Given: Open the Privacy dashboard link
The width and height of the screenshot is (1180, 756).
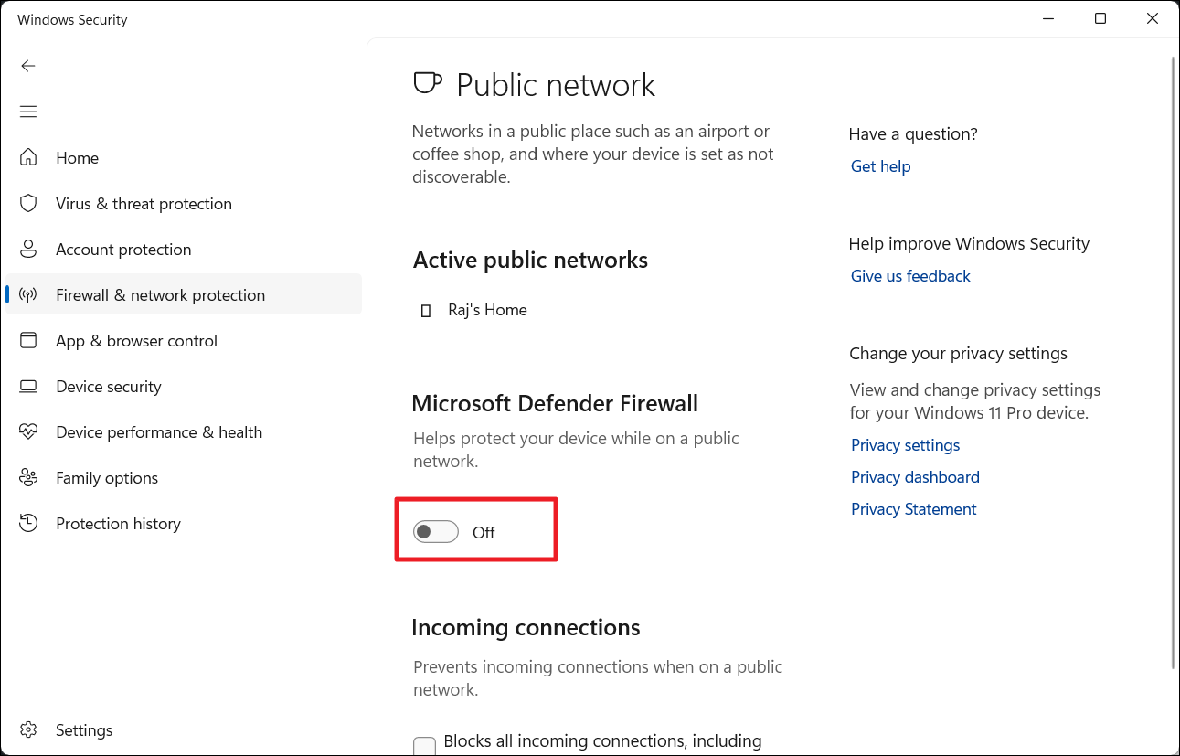Looking at the screenshot, I should [x=915, y=477].
